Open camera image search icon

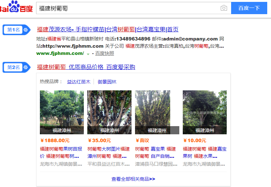[224, 8]
